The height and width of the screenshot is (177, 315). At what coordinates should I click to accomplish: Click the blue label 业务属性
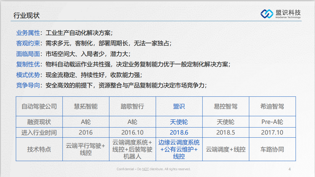tap(28, 33)
